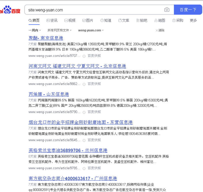Expand the weng-yuan.com site filter dropdown

91,30
